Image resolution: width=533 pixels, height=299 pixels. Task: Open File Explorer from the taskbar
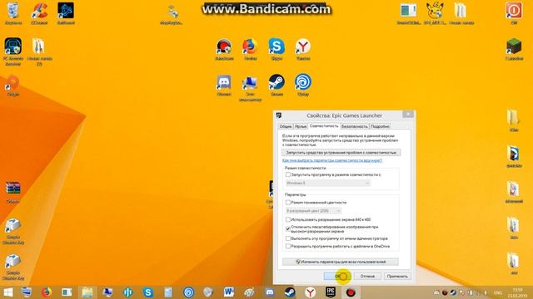pos(87,292)
